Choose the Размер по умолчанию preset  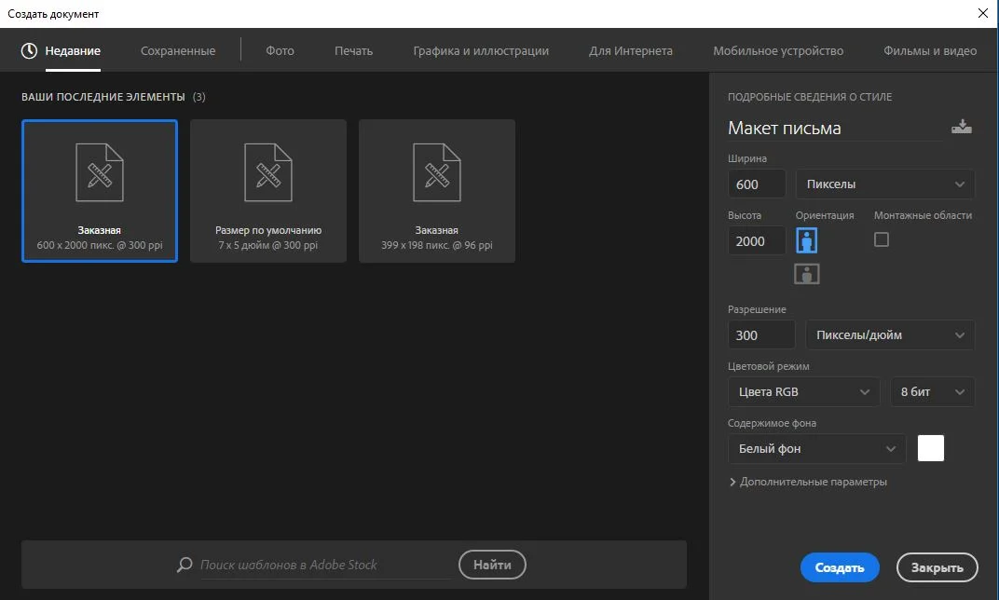click(x=268, y=191)
